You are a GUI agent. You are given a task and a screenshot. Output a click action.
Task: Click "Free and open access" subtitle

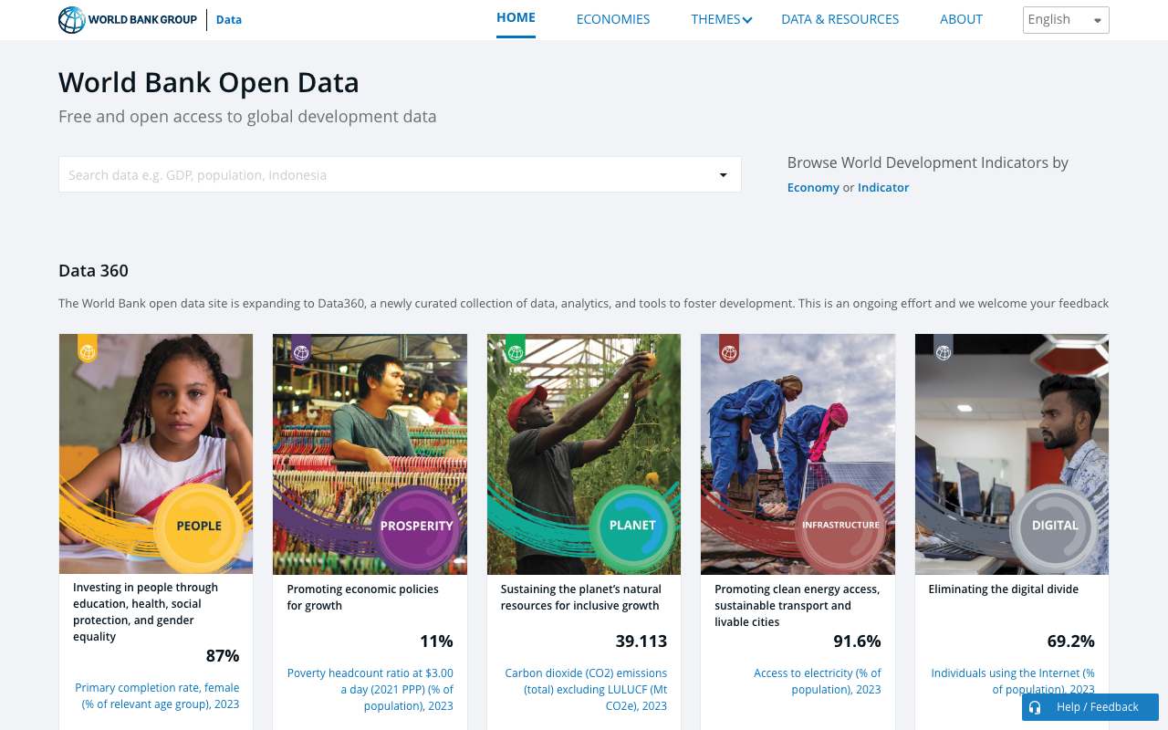(247, 117)
